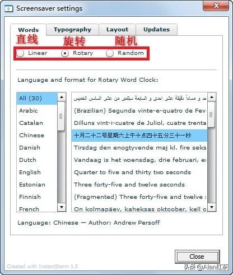
Task: Switch to the Typography tab
Action: click(72, 30)
